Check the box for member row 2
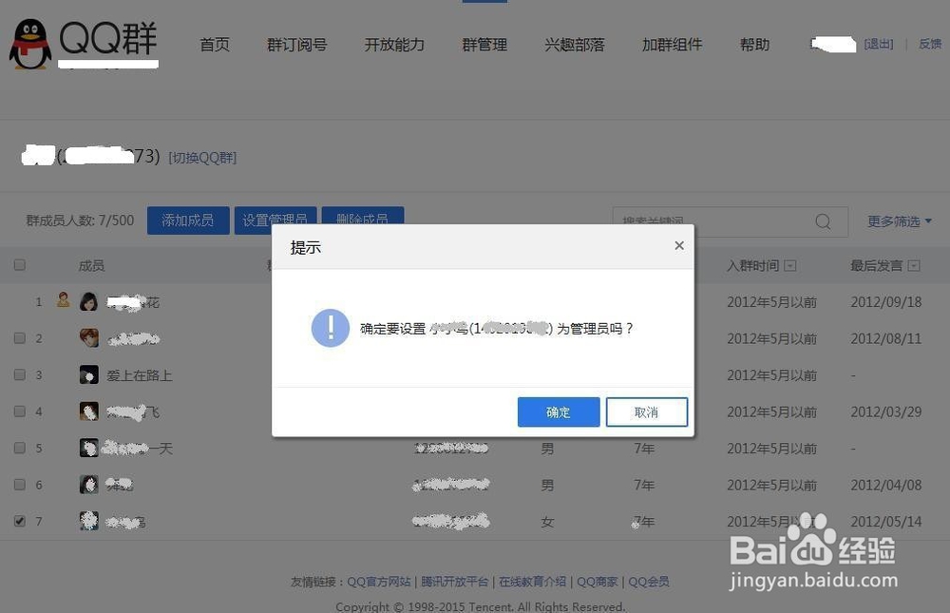 (x=19, y=337)
